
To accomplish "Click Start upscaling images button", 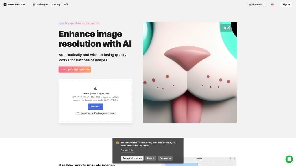I will (75, 69).
